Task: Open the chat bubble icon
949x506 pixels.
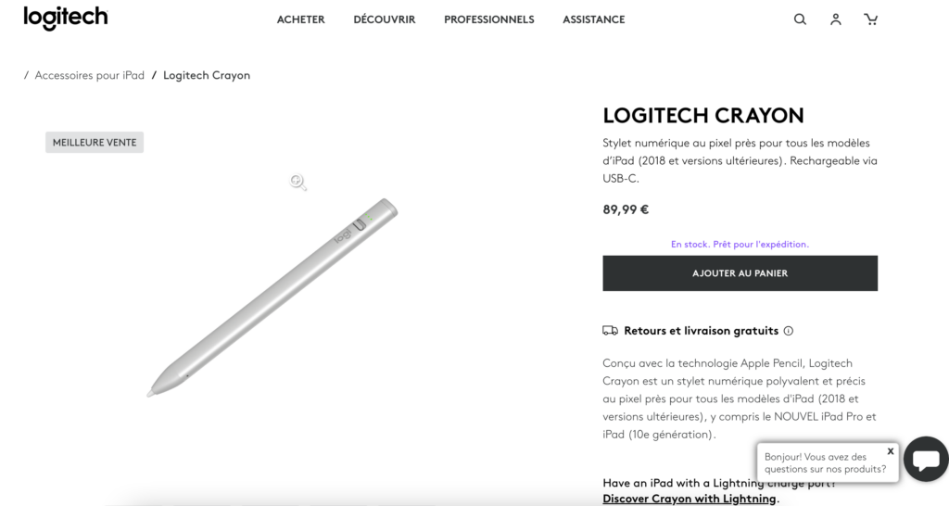Action: [926, 459]
